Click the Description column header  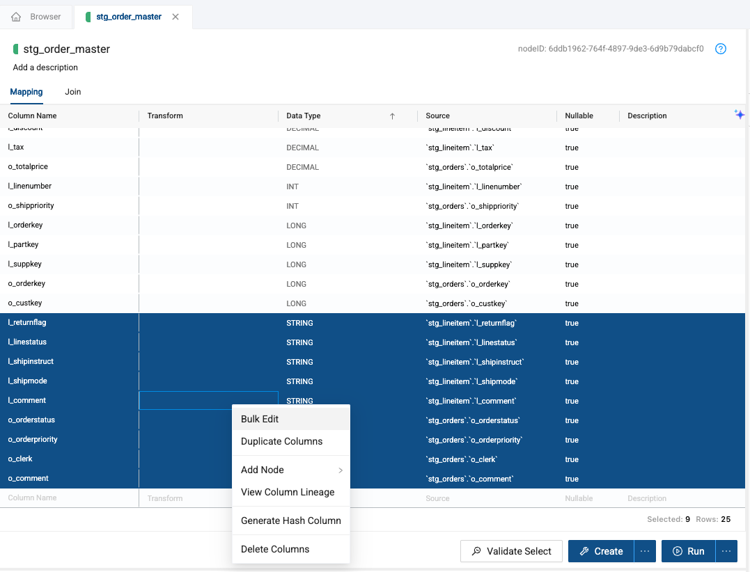(647, 116)
